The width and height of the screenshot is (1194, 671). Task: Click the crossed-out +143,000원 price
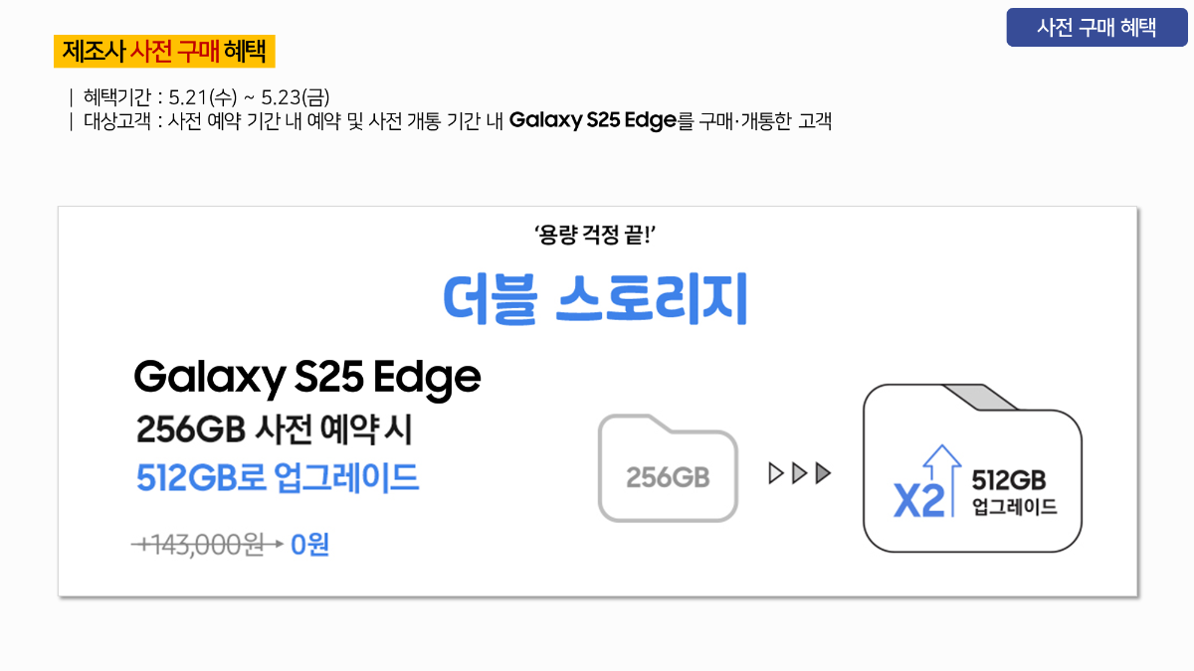click(x=199, y=545)
